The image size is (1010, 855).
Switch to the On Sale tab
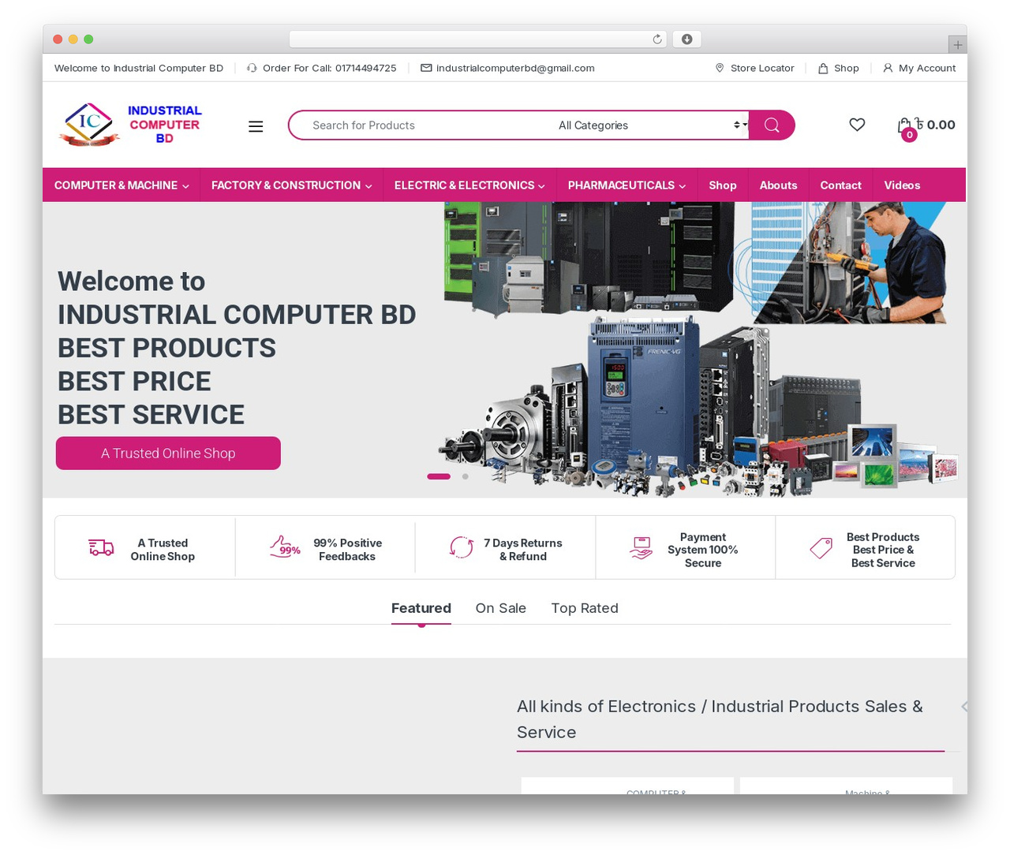tap(501, 608)
